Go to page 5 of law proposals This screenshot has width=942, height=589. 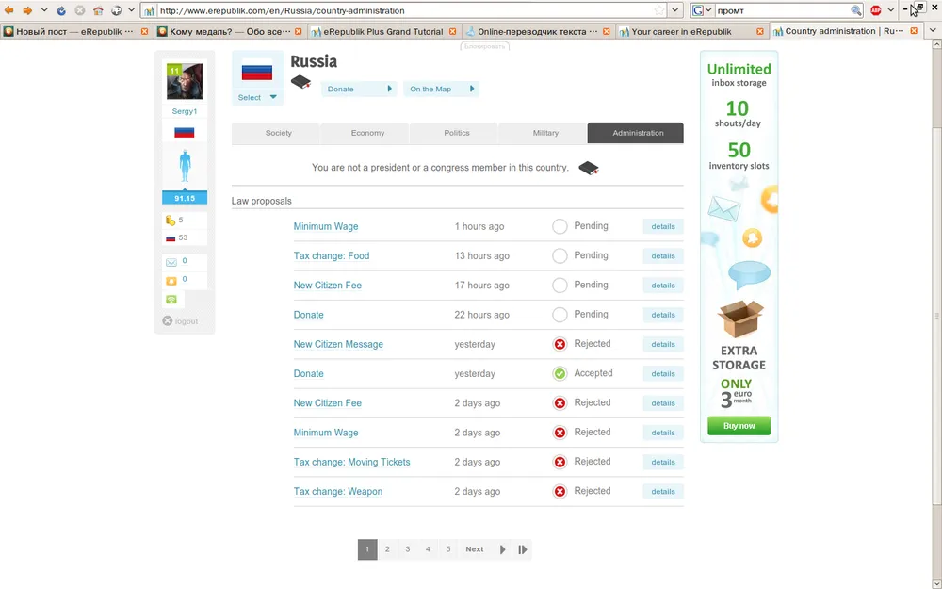point(448,549)
